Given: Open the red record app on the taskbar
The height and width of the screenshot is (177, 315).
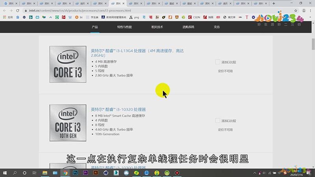Looking at the screenshot, I should (177, 173).
